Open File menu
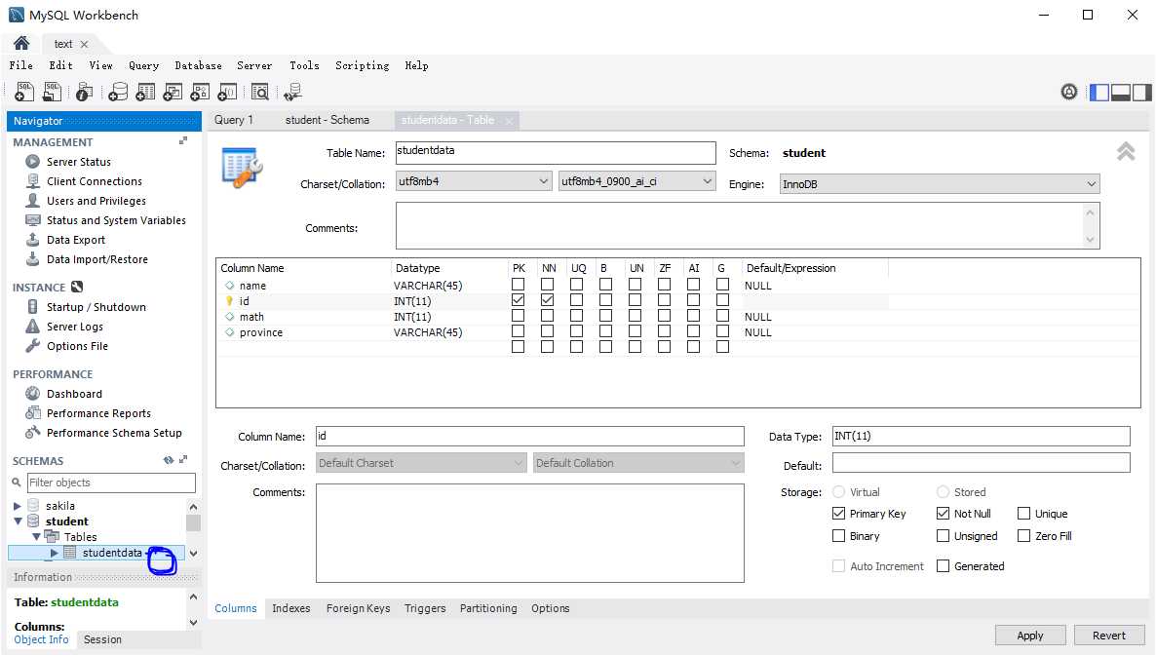Image resolution: width=1156 pixels, height=656 pixels. (x=20, y=65)
